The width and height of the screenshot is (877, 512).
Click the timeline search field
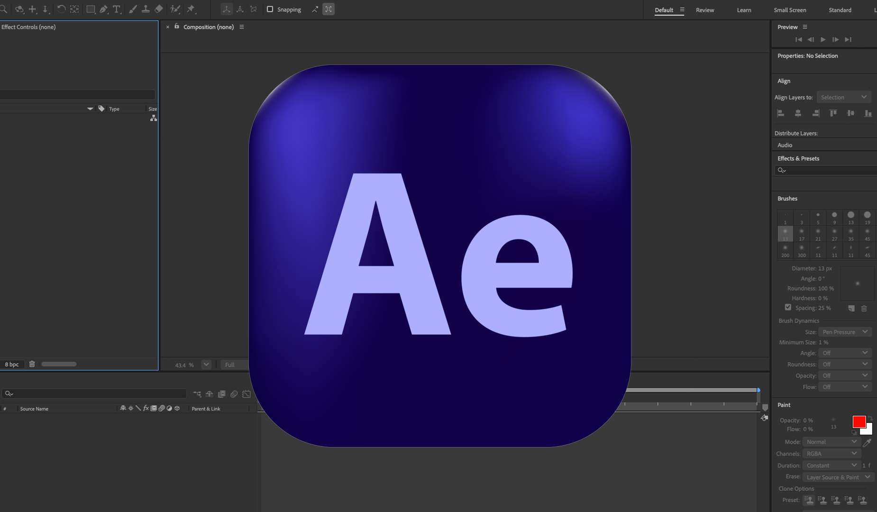[x=94, y=393]
